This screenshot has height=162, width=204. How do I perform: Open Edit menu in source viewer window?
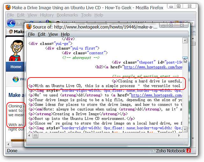[41, 34]
